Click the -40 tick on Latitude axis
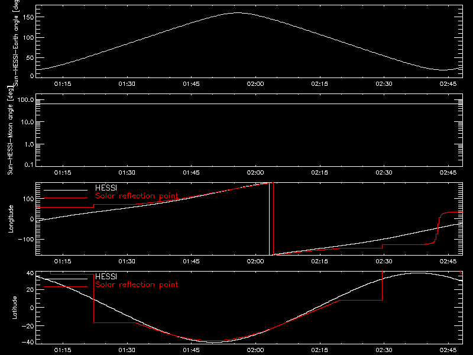The image size is (473, 355). [28, 343]
